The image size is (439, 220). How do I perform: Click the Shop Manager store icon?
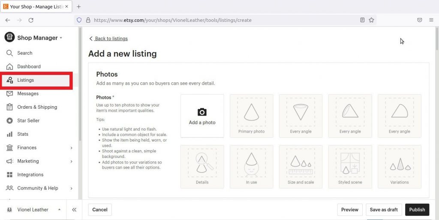pyautogui.click(x=9, y=37)
